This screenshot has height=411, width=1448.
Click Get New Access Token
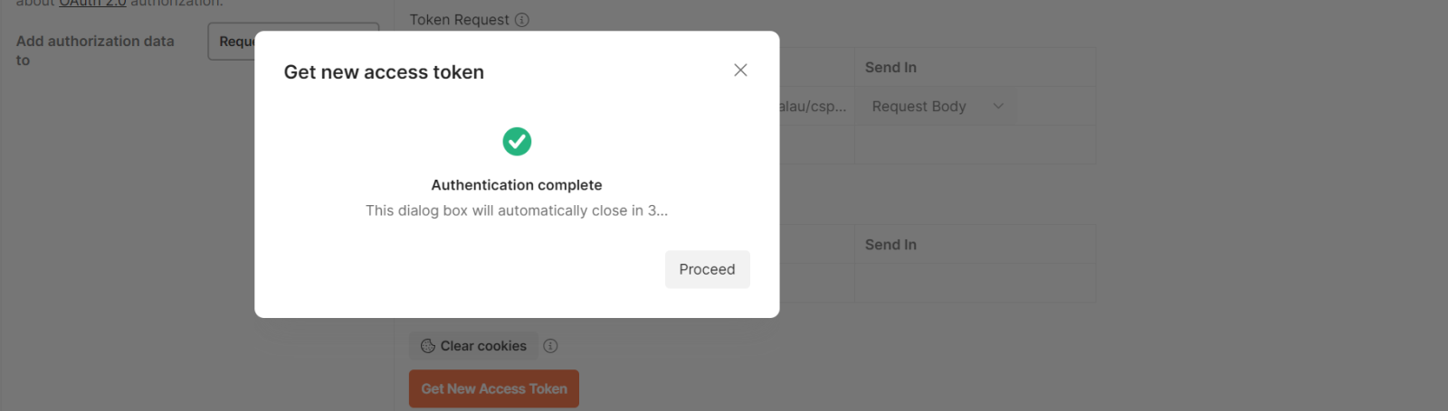(494, 389)
